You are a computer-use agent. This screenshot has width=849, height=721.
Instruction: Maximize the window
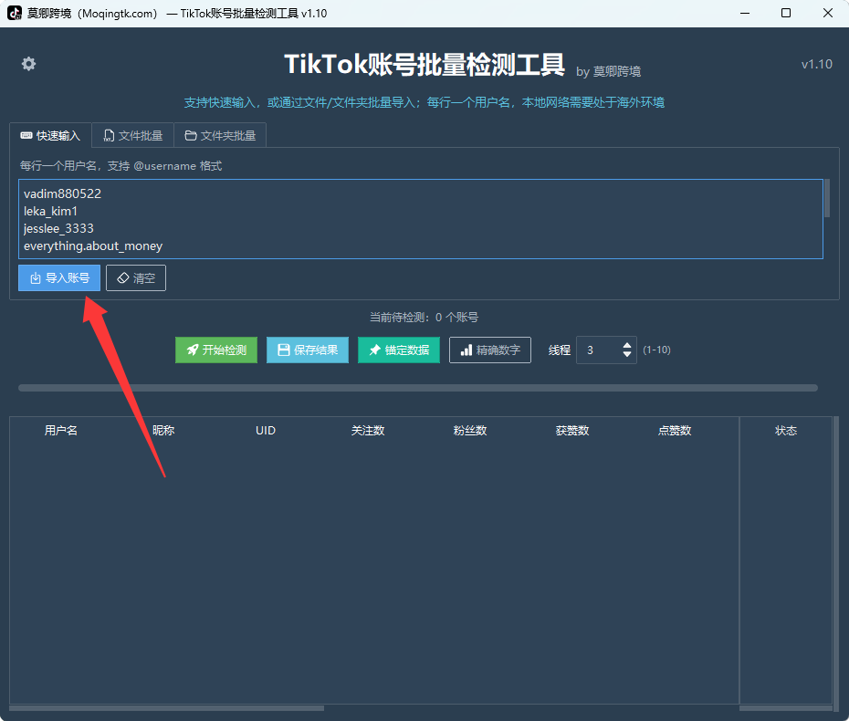click(786, 13)
